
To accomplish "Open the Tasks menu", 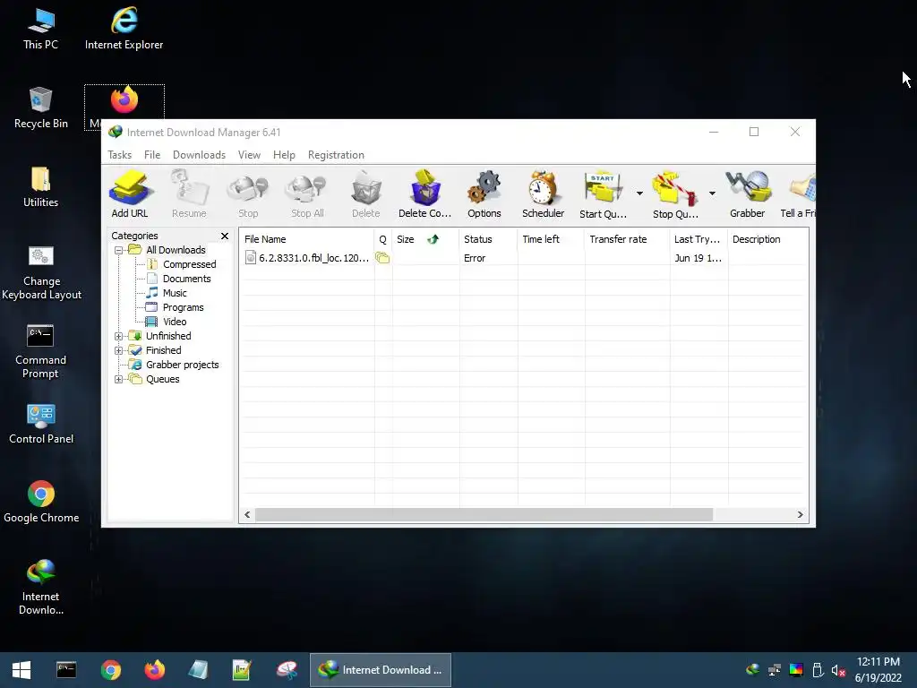I will click(119, 155).
